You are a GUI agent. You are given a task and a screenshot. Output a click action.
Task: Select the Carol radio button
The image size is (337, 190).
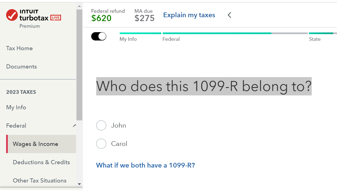(x=101, y=144)
